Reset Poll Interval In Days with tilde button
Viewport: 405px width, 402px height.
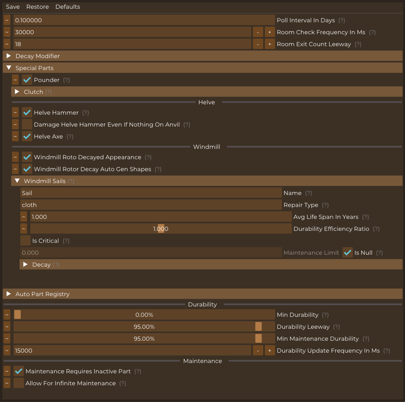[x=7, y=20]
